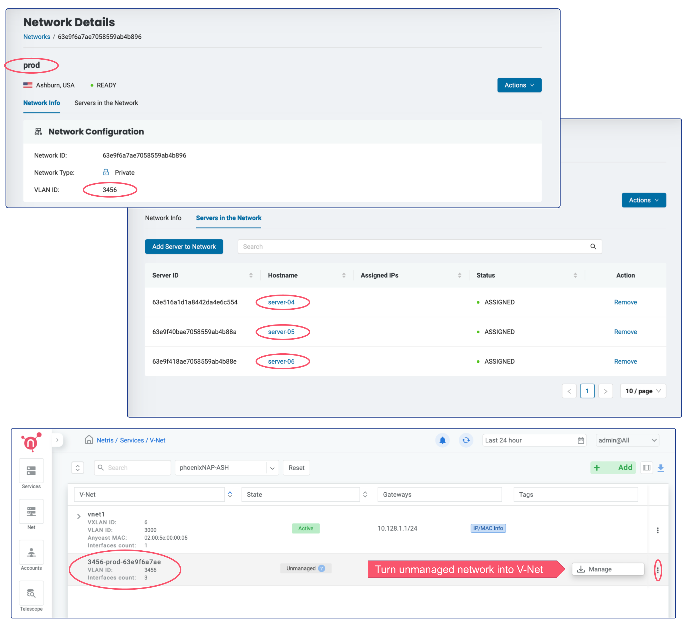Open the Services sidebar icon

[x=31, y=471]
